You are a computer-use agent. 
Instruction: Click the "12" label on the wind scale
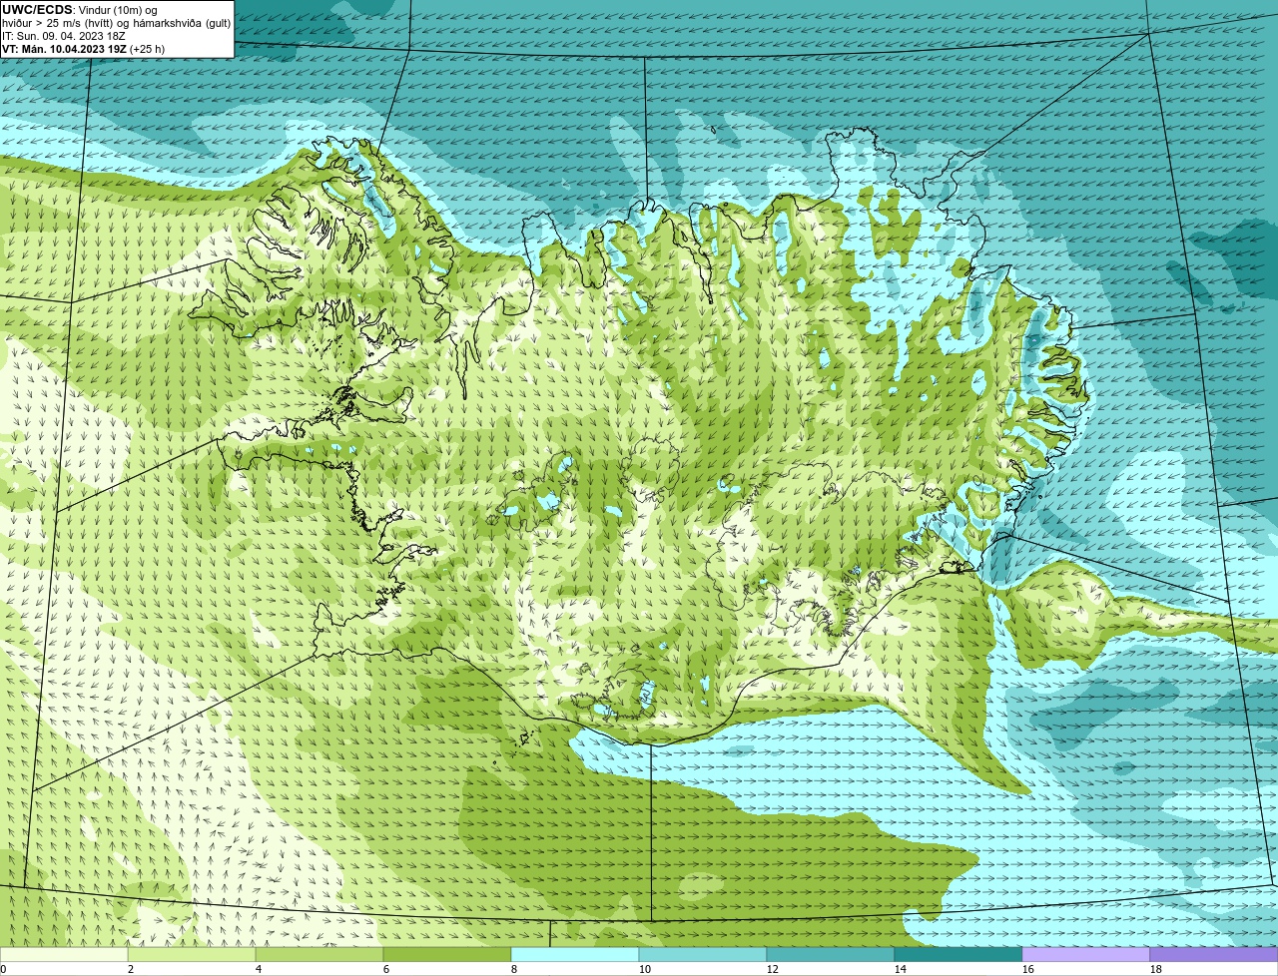click(x=773, y=969)
